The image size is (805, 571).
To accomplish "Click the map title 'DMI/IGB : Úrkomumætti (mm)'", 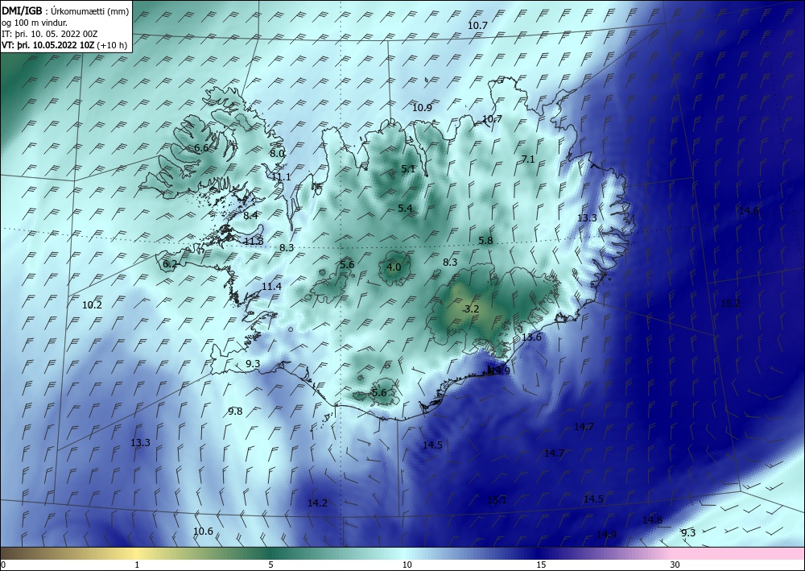I will click(65, 11).
